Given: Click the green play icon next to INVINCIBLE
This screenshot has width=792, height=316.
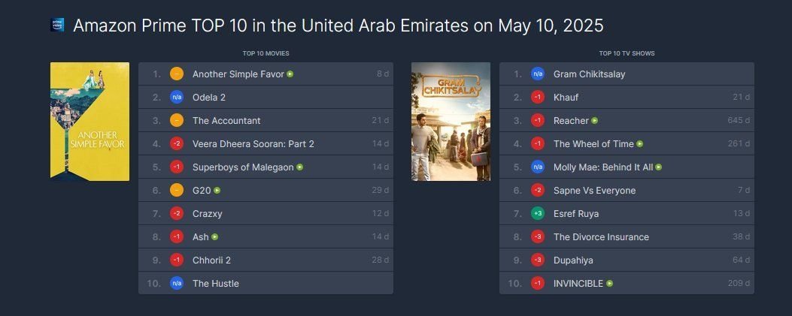Looking at the screenshot, I should point(610,284).
